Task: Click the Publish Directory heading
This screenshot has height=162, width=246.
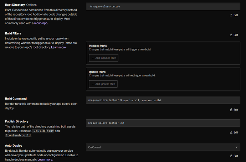Action: click(x=17, y=121)
